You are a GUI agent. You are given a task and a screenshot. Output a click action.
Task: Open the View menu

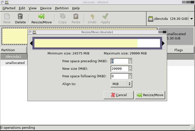pyautogui.click(x=32, y=8)
